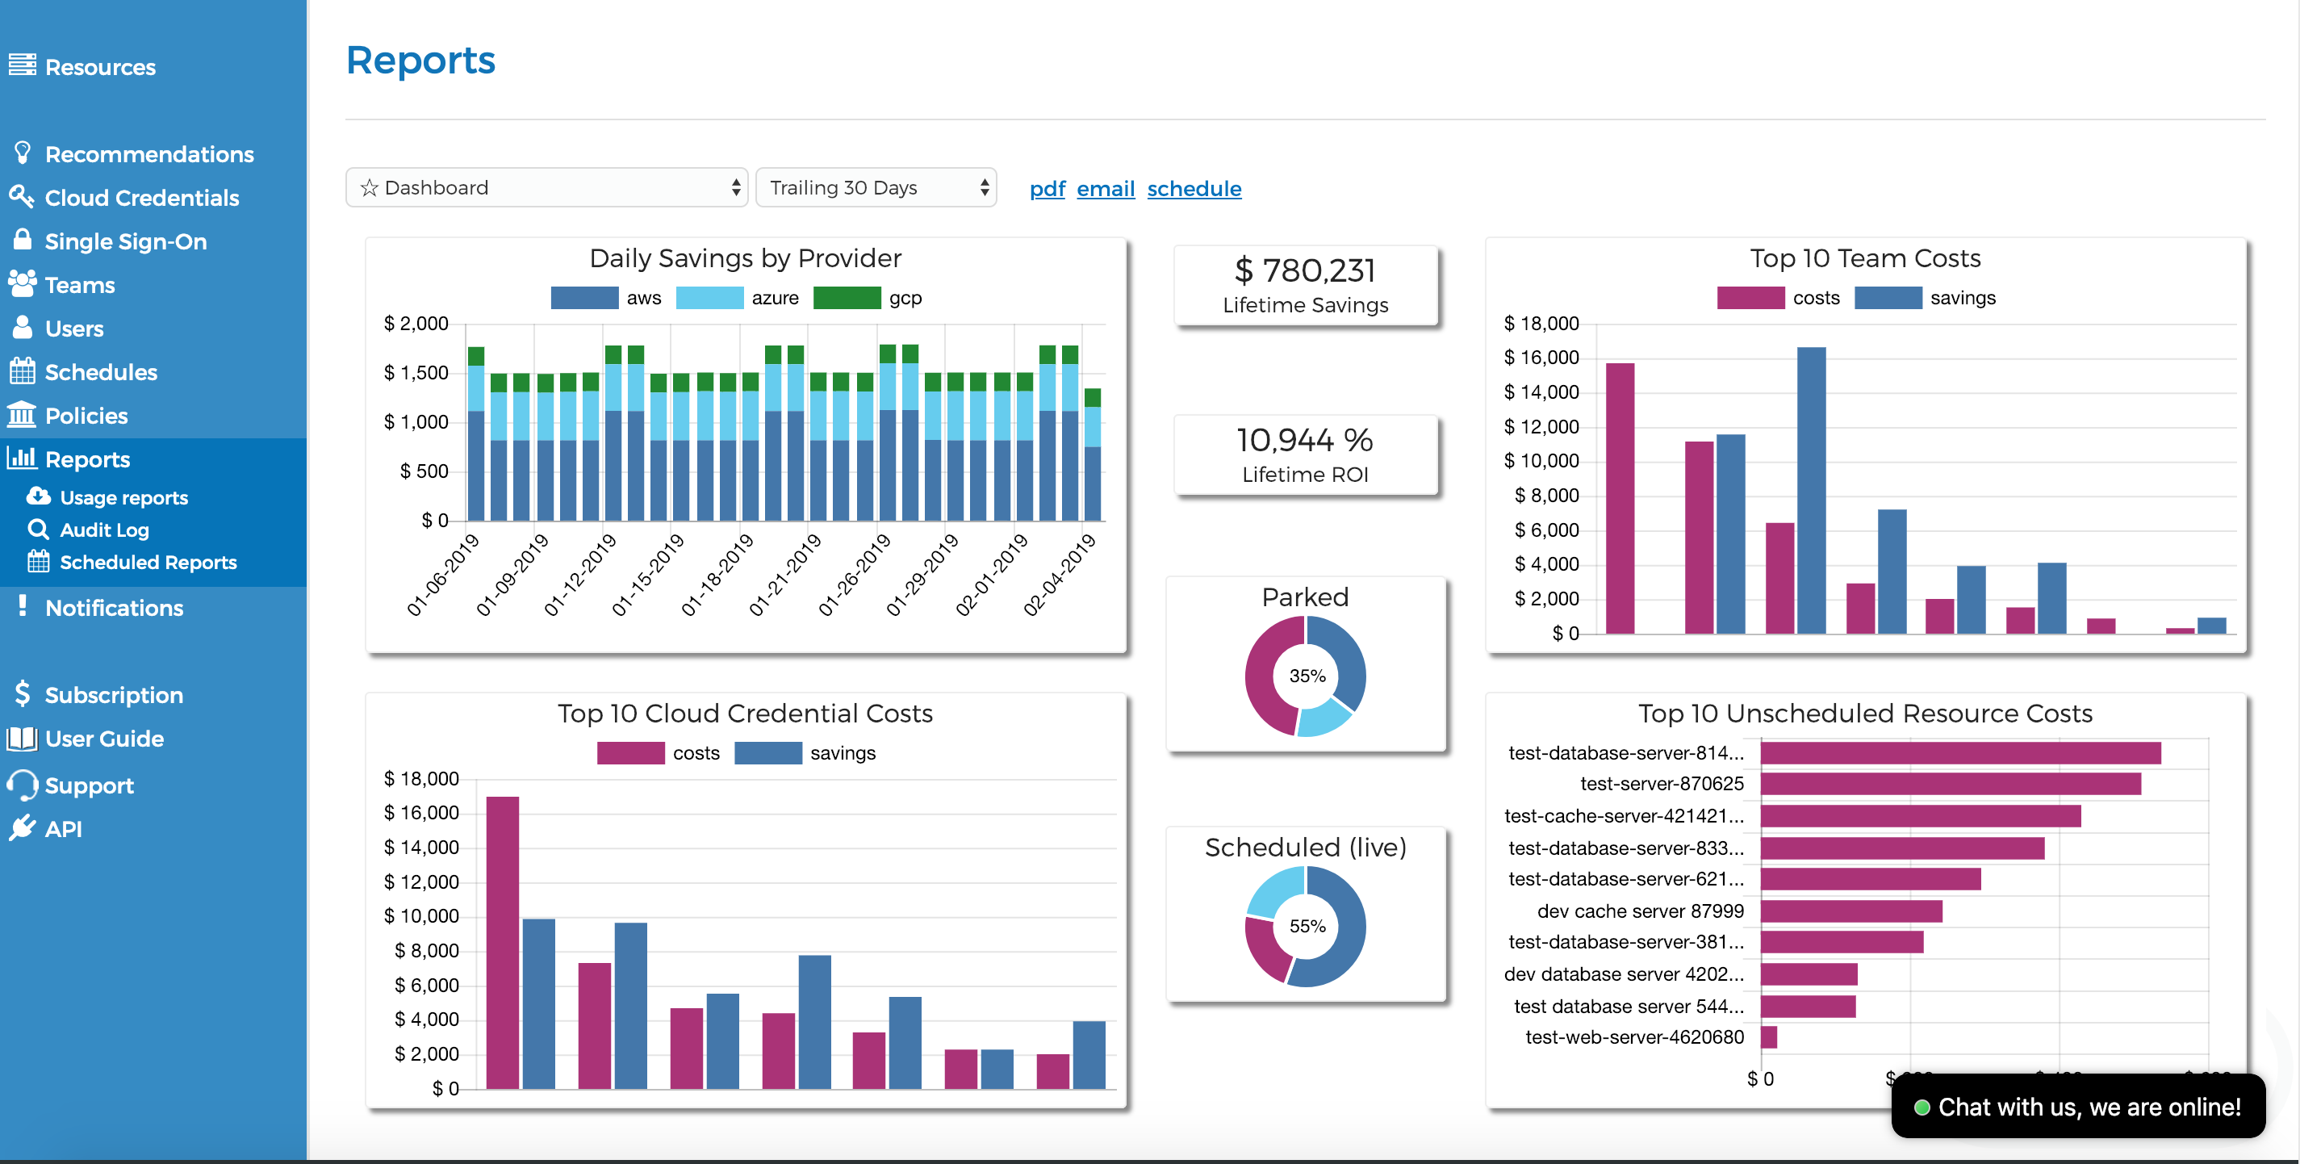This screenshot has height=1164, width=2300.
Task: Click the Audit Log magnifier icon
Action: coord(39,529)
